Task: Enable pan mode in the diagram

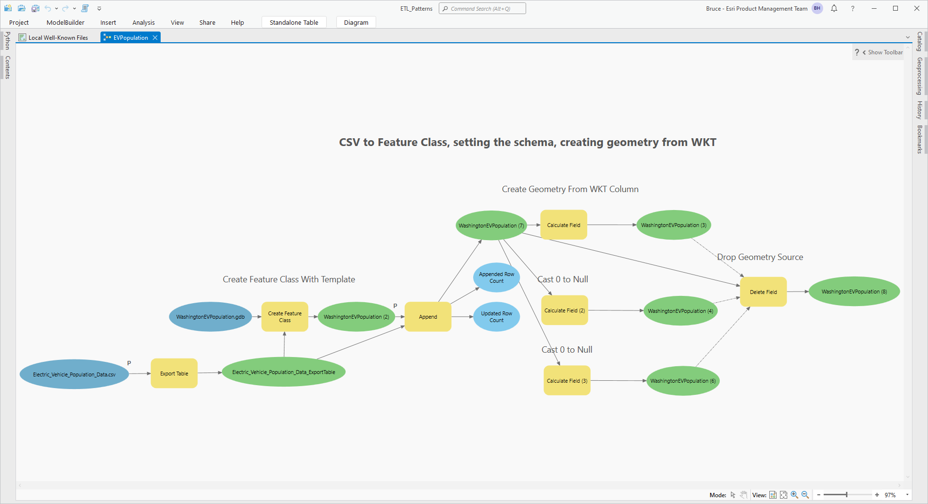Action: click(x=743, y=494)
